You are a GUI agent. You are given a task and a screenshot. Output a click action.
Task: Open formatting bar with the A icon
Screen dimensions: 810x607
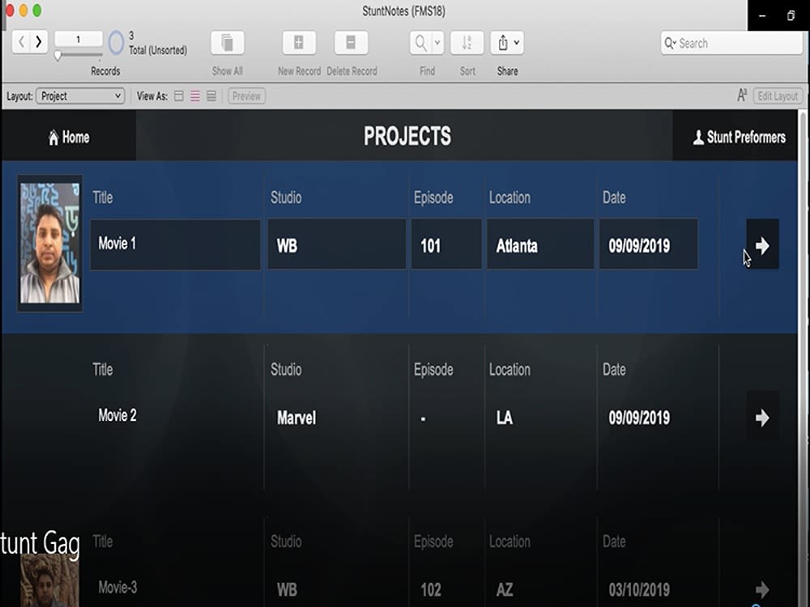[x=741, y=95]
